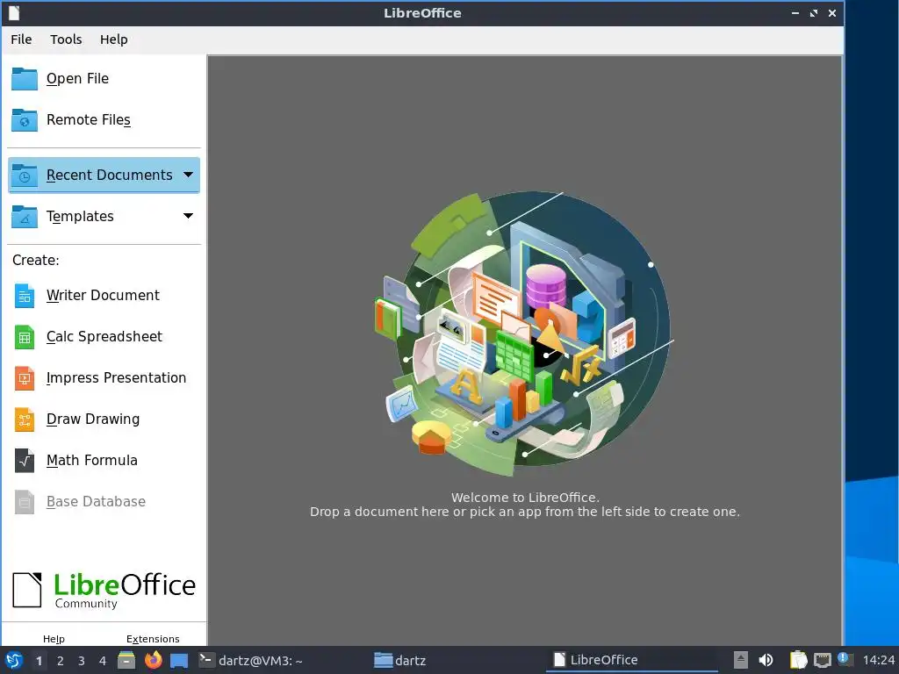The width and height of the screenshot is (899, 674).
Task: Click the Math Formula icon
Action: (25, 460)
